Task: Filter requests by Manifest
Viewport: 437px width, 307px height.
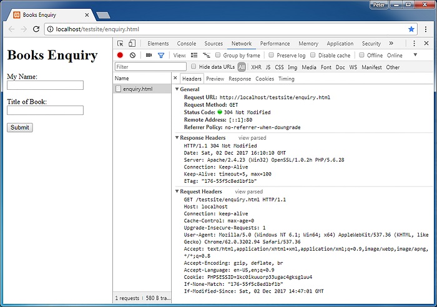Action: pyautogui.click(x=371, y=67)
